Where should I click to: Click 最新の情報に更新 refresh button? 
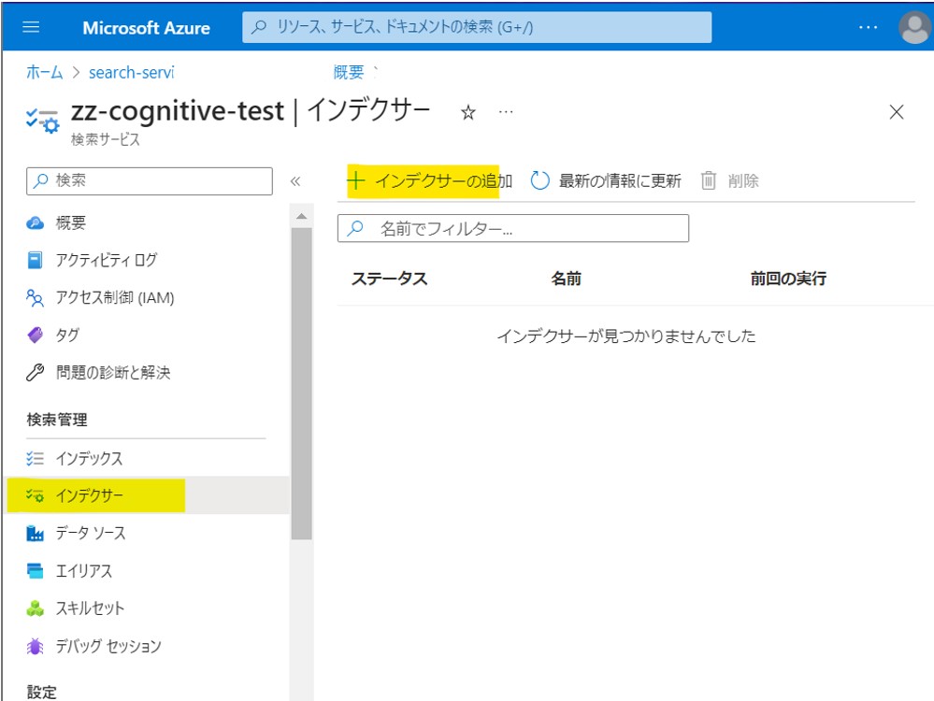tap(606, 180)
